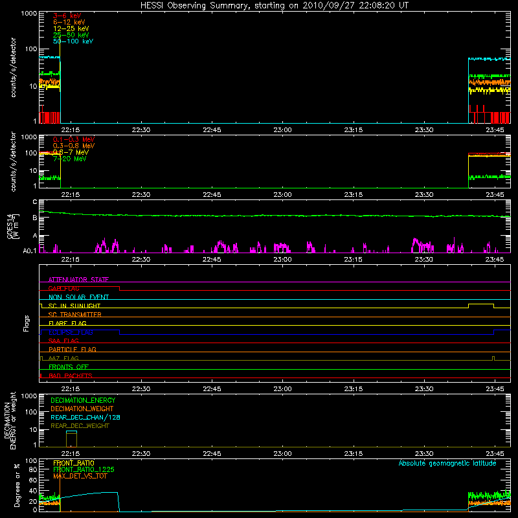Screen dimensions: 518x518
Task: Select the 6-12 keV legend label
Action: (69, 22)
